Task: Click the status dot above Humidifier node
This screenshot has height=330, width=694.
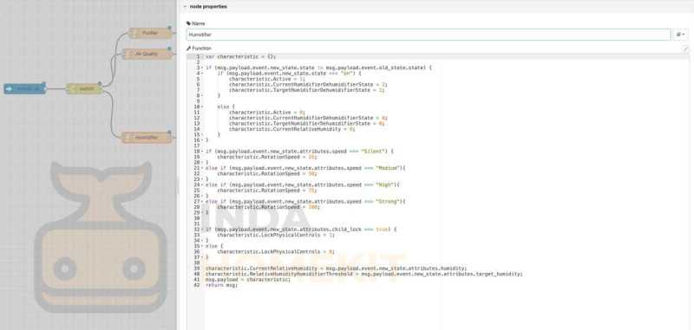Action: pos(169,132)
